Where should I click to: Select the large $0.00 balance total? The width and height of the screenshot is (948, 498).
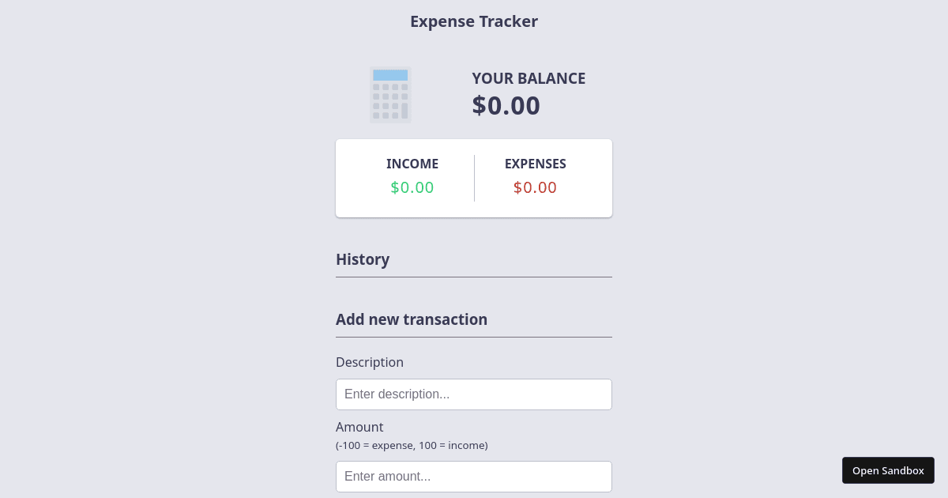click(506, 105)
